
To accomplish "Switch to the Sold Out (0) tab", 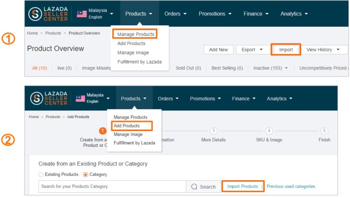I will point(188,68).
